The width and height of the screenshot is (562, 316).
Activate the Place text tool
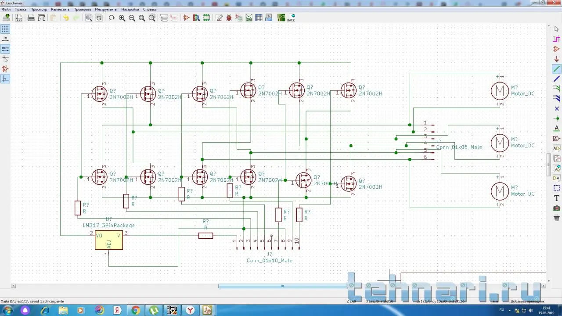click(557, 198)
